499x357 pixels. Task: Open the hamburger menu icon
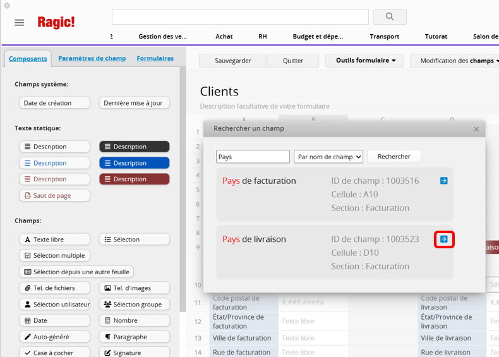tap(20, 22)
